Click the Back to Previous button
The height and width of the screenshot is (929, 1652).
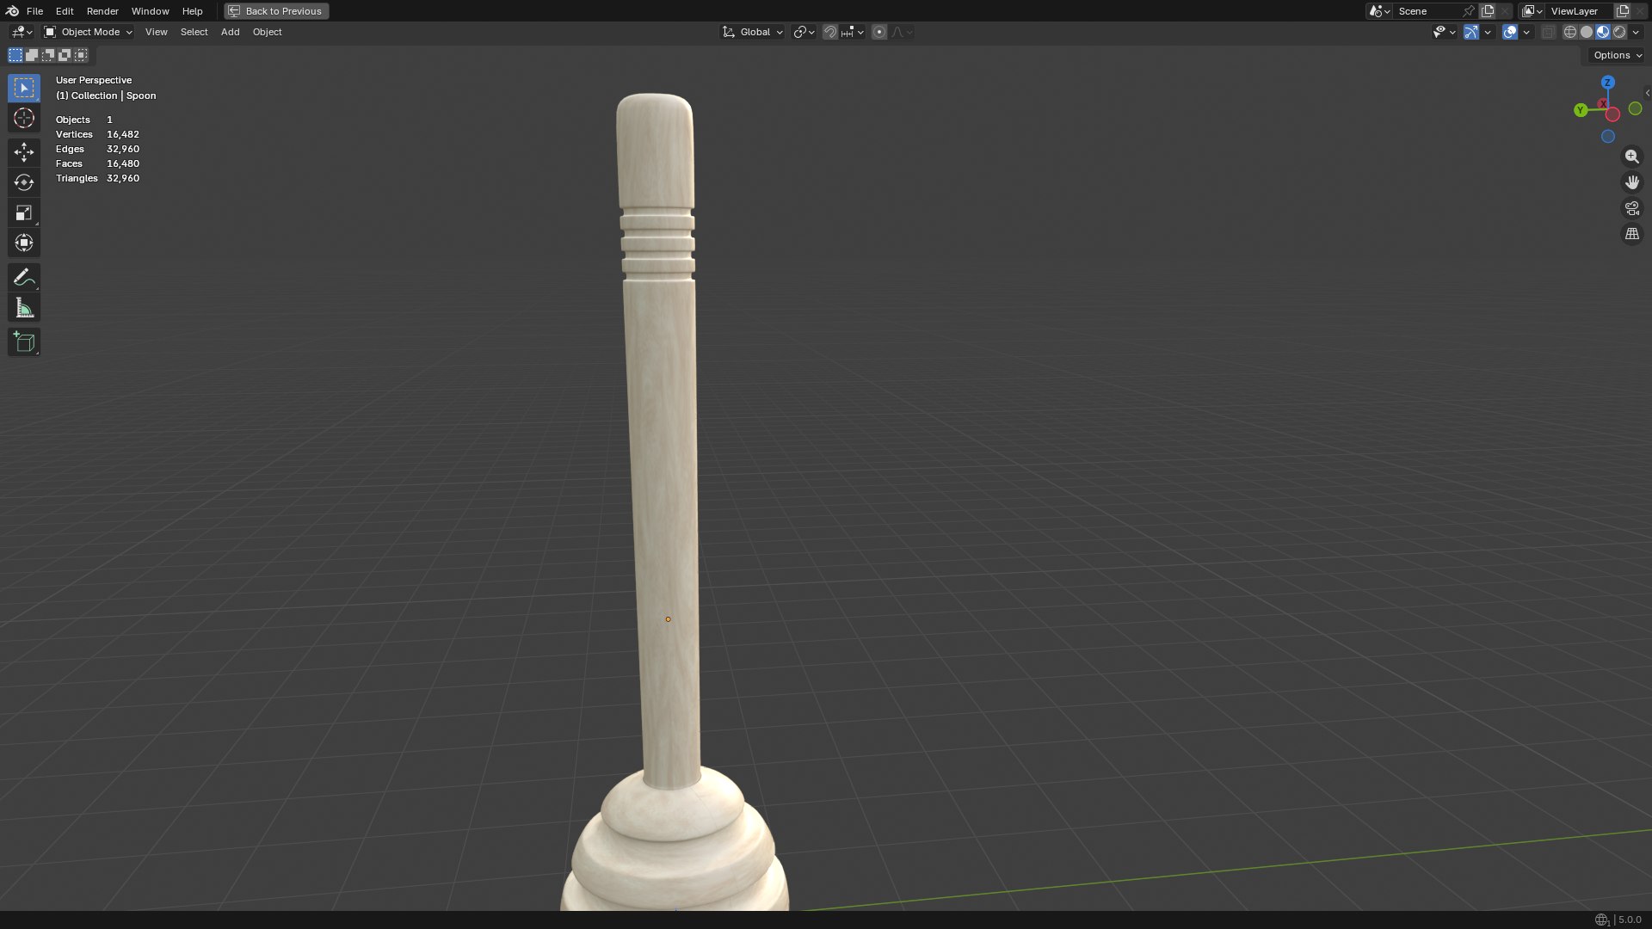pyautogui.click(x=276, y=11)
